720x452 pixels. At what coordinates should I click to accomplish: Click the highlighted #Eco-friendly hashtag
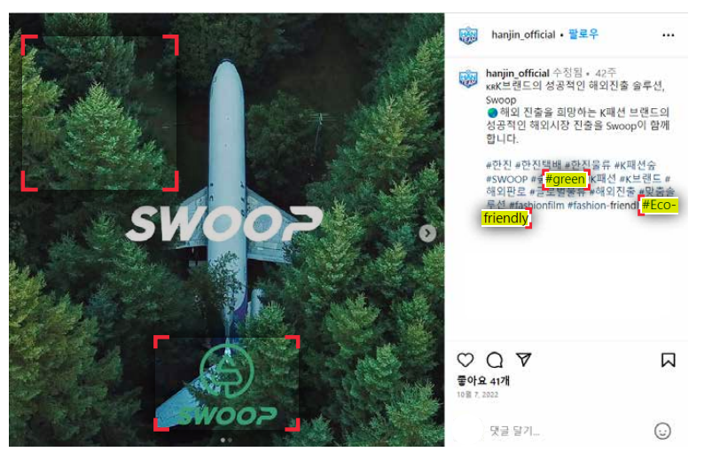[x=659, y=205]
